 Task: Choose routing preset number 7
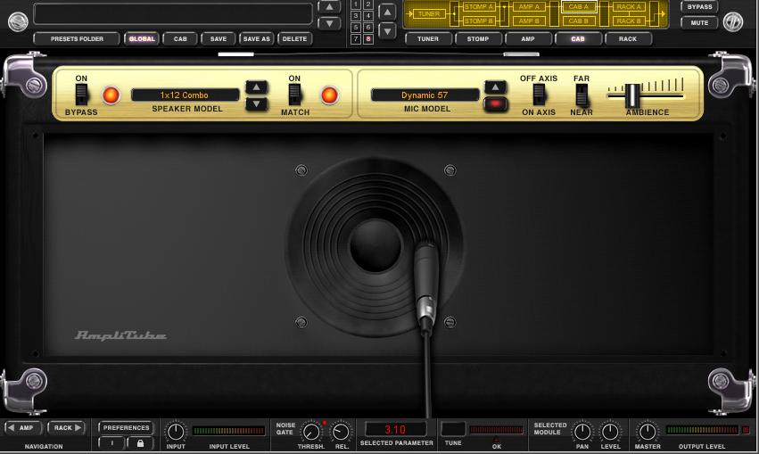pos(356,39)
